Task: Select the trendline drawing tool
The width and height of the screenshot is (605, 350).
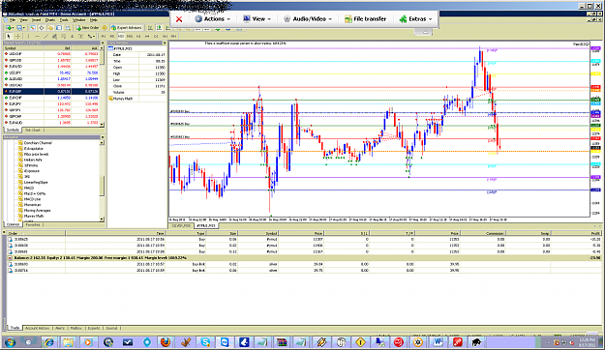Action: tap(45, 36)
